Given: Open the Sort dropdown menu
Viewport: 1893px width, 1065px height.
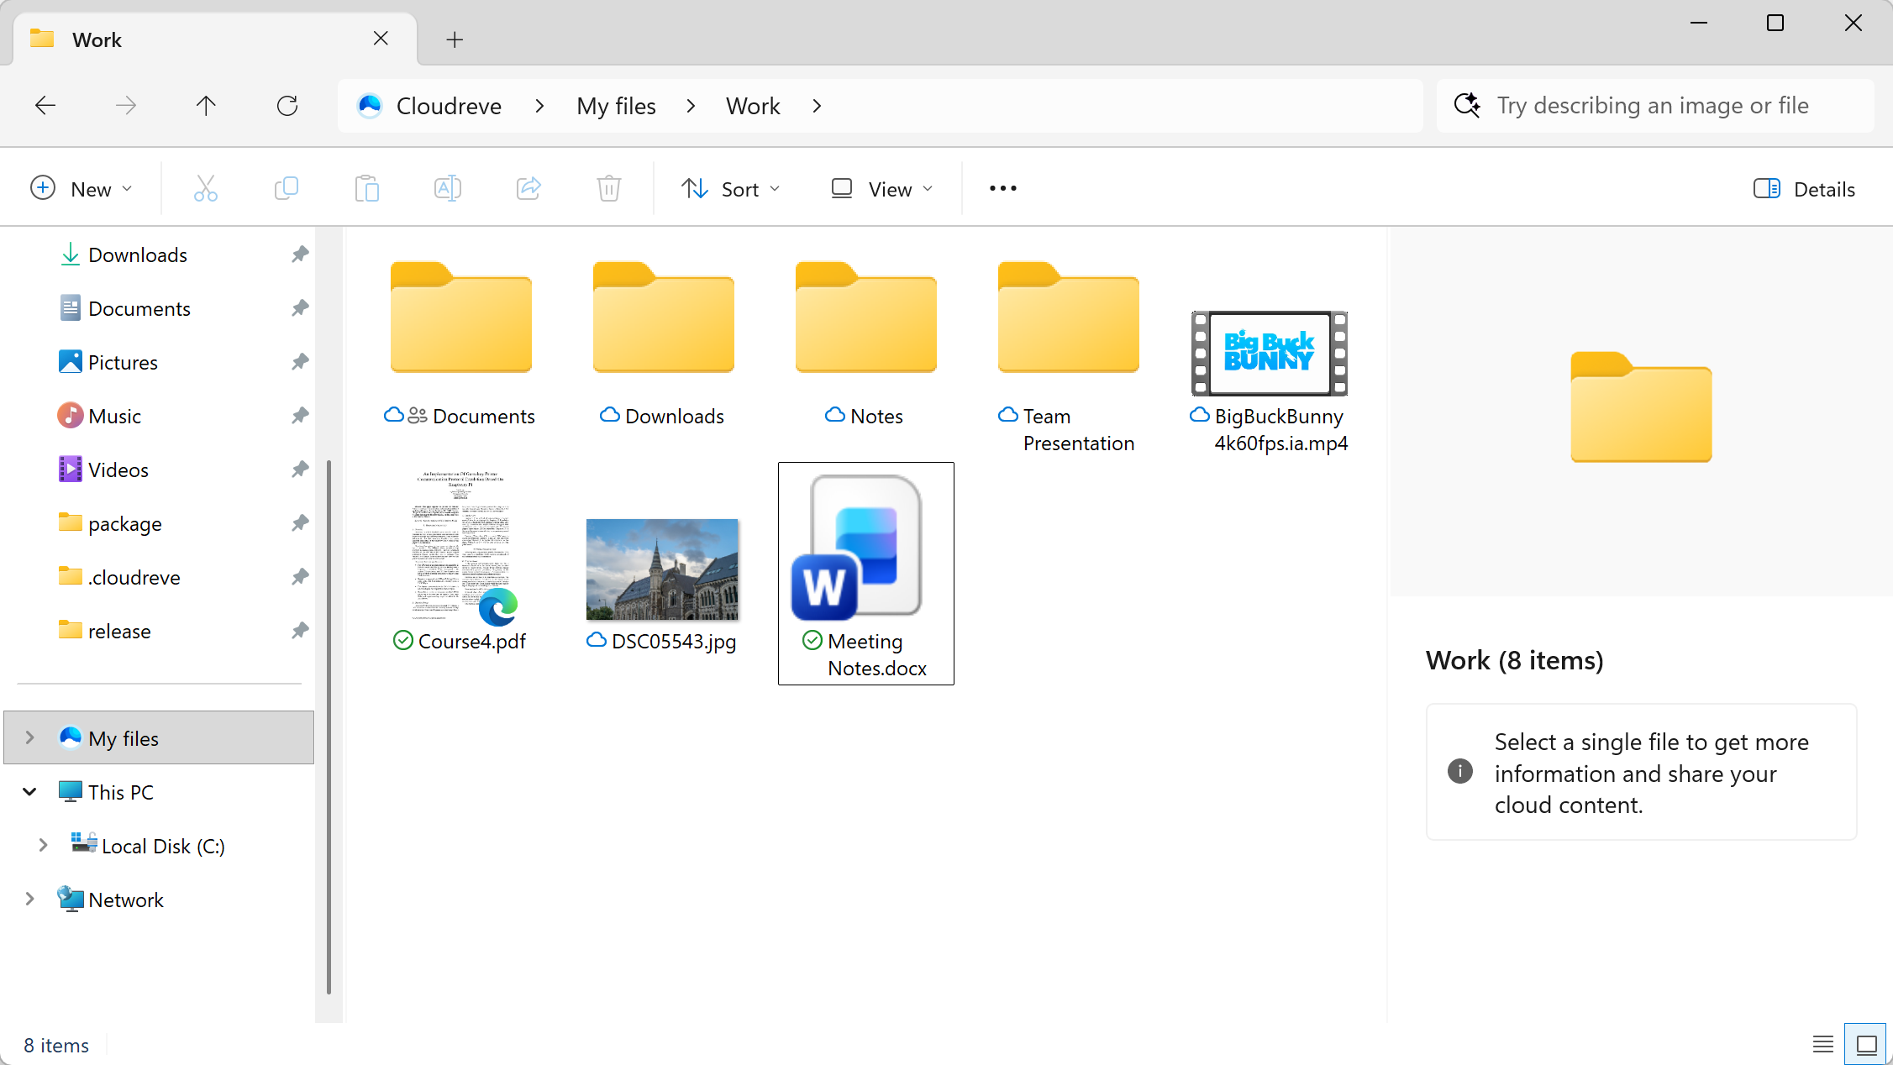Looking at the screenshot, I should coord(729,188).
